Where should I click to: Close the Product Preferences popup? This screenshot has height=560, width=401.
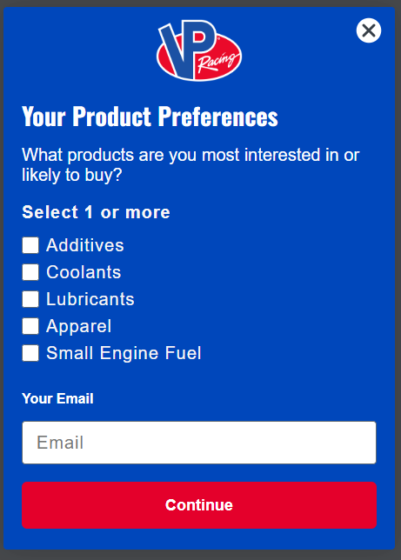(x=369, y=30)
